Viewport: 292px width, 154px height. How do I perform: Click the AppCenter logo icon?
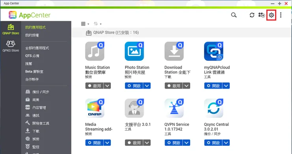tap(13, 15)
